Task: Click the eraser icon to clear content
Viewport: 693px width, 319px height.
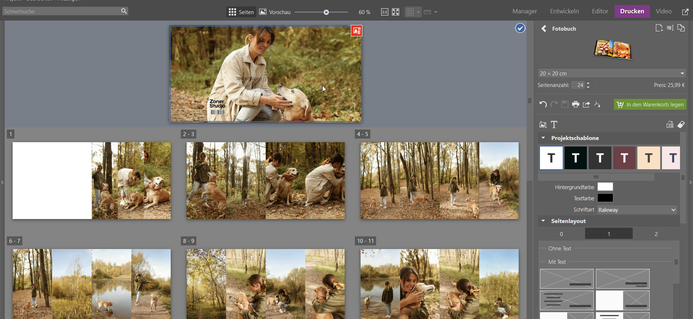Action: 681,125
